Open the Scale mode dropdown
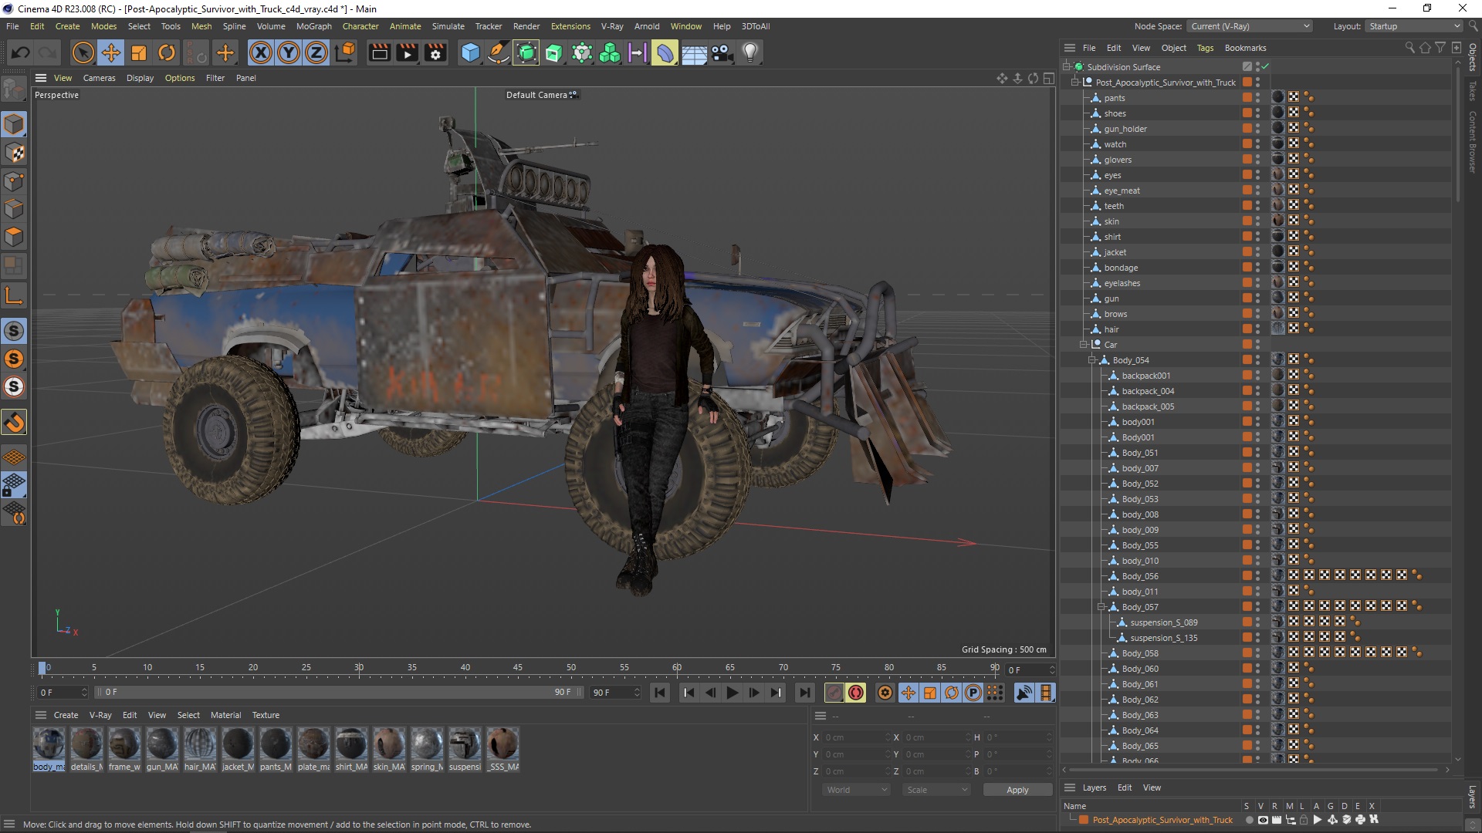The width and height of the screenshot is (1482, 833). tap(936, 790)
